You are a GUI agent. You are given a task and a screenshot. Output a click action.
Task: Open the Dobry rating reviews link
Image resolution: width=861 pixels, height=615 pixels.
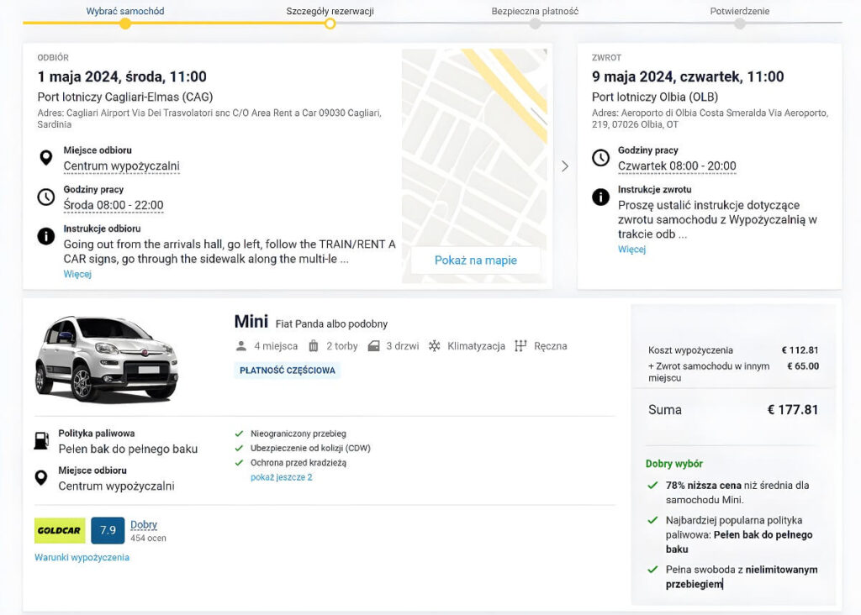[144, 525]
